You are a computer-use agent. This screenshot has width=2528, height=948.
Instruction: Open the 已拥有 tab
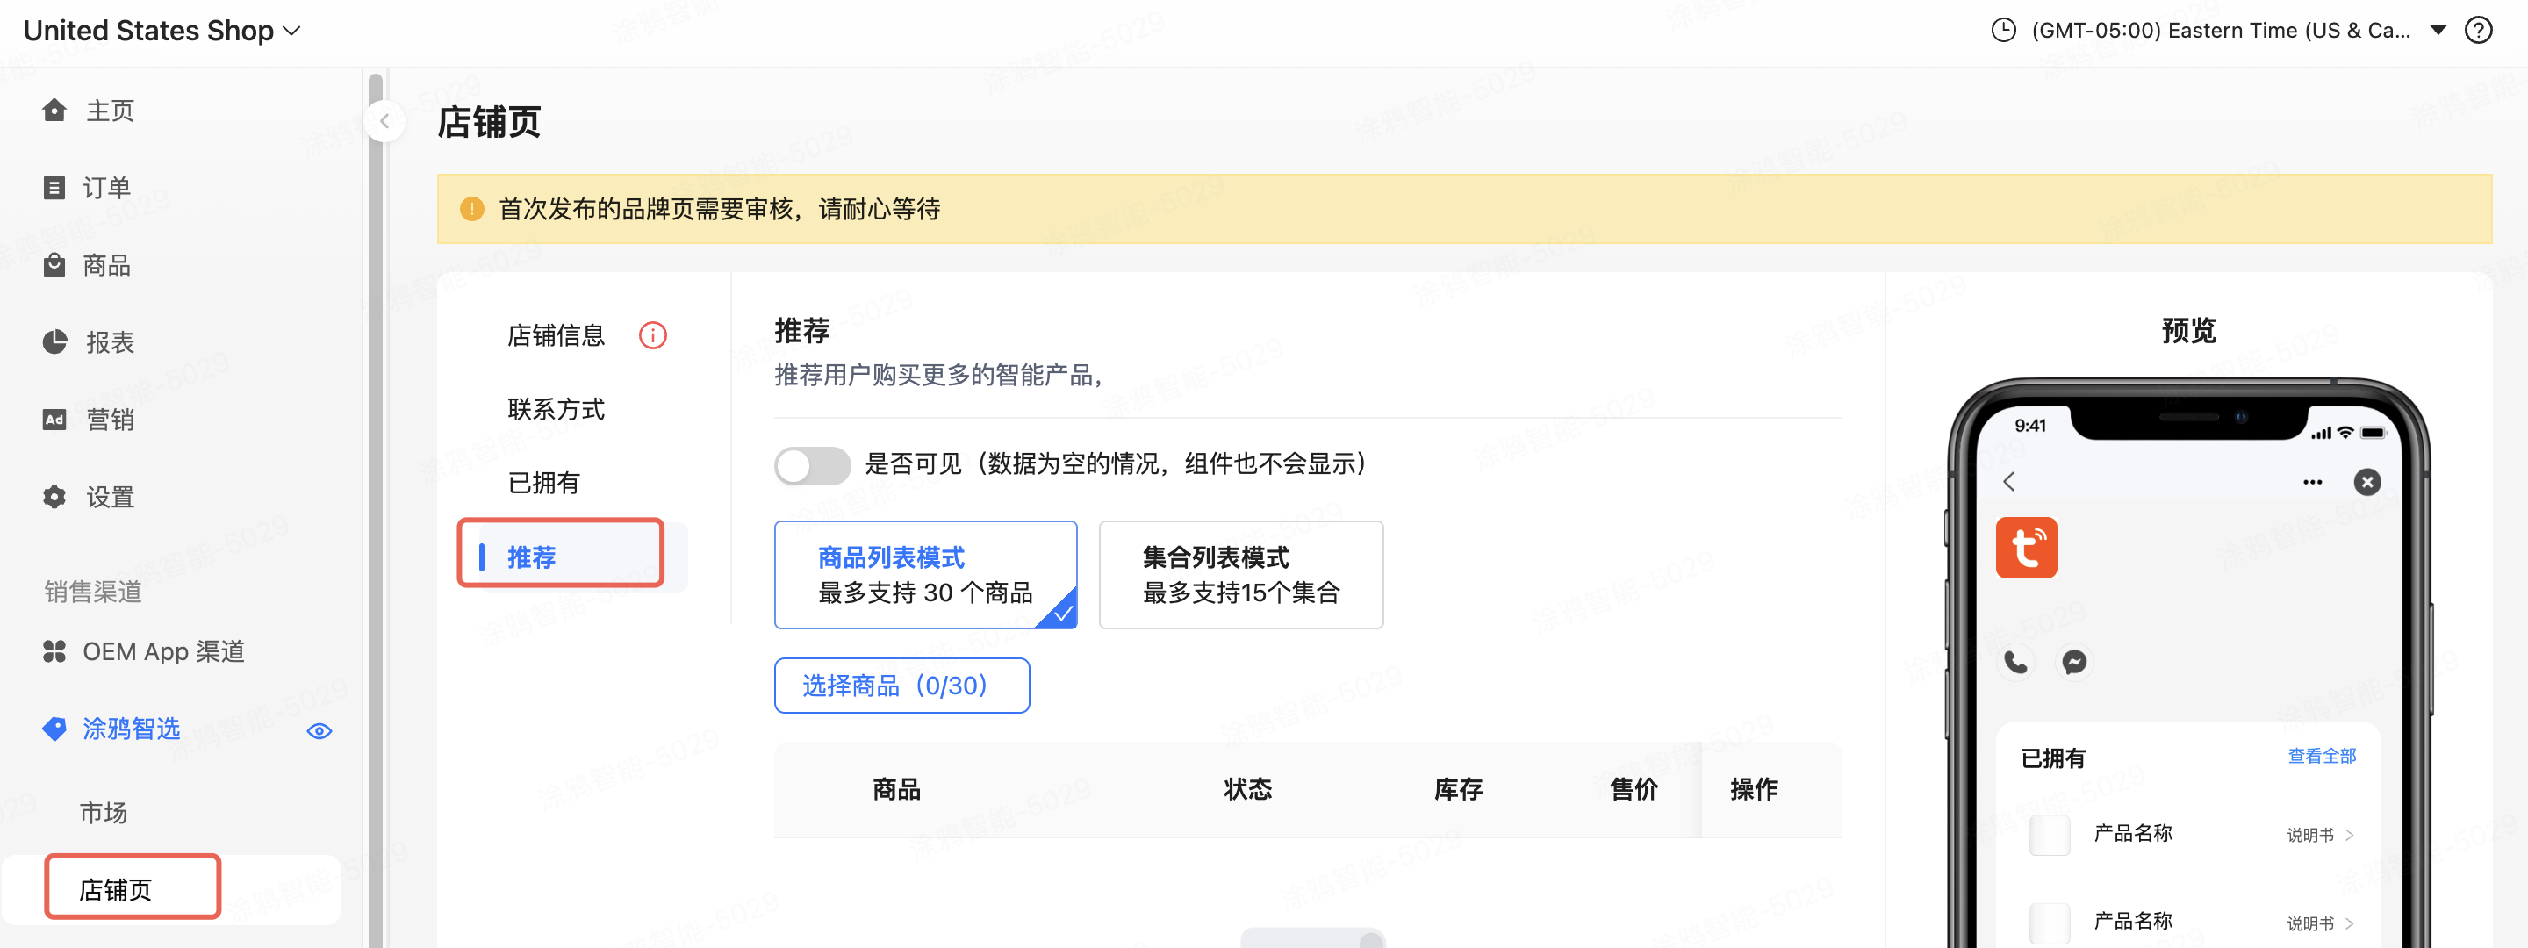pos(543,483)
